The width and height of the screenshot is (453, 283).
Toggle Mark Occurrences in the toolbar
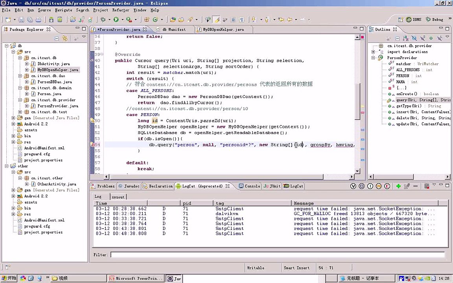(216, 20)
